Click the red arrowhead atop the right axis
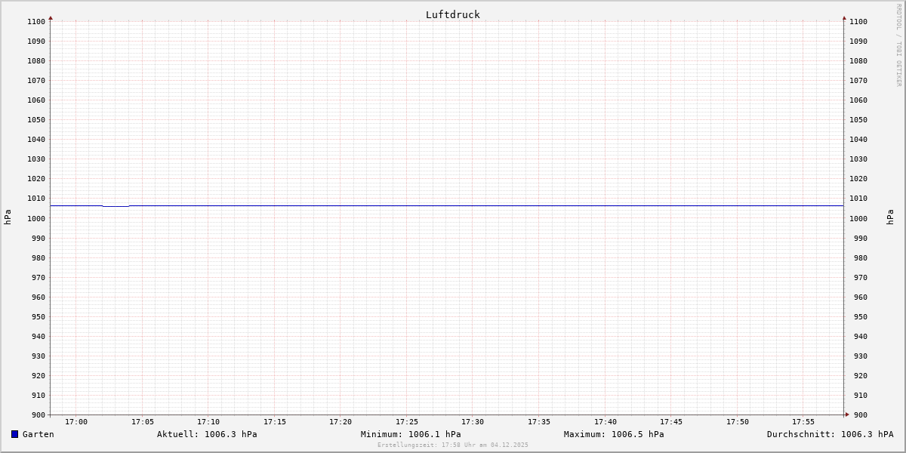This screenshot has width=906, height=453. pos(844,17)
